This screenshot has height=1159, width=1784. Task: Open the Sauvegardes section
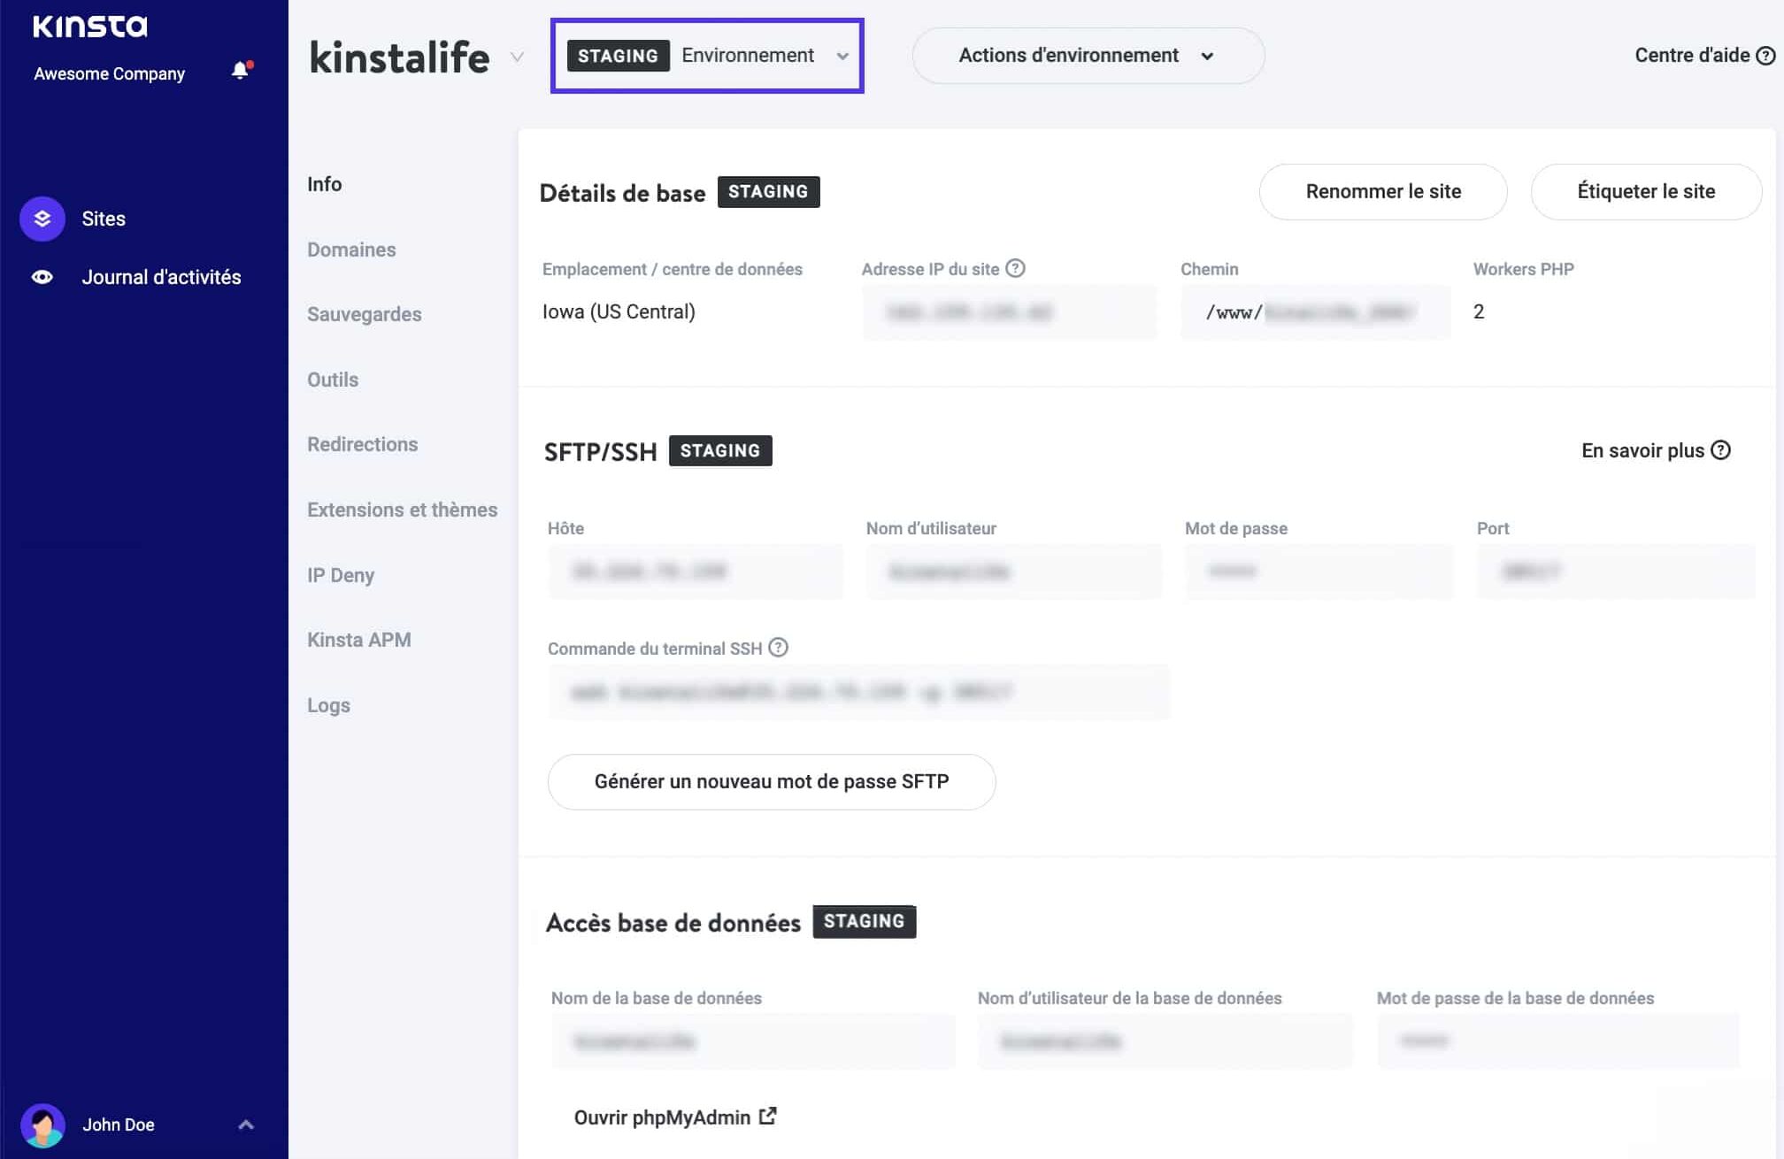click(364, 314)
